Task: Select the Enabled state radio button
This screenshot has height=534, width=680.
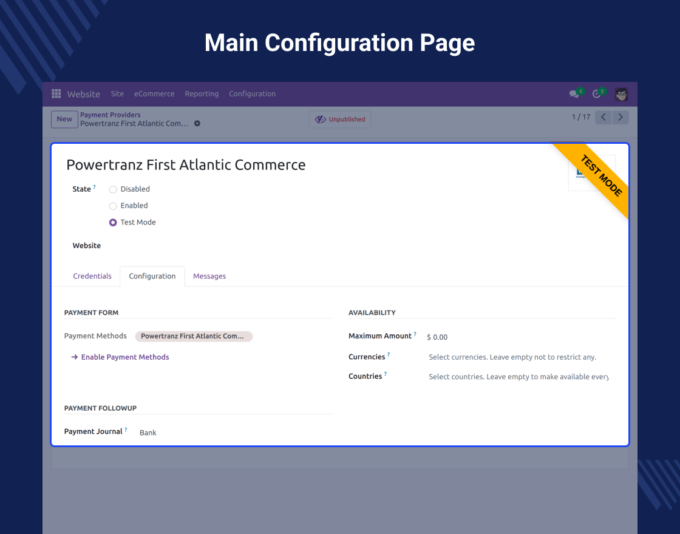Action: 113,206
